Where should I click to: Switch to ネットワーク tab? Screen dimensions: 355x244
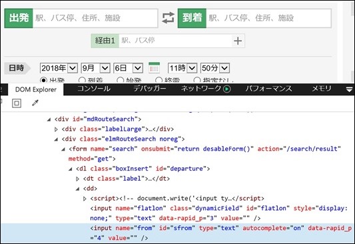coord(201,89)
